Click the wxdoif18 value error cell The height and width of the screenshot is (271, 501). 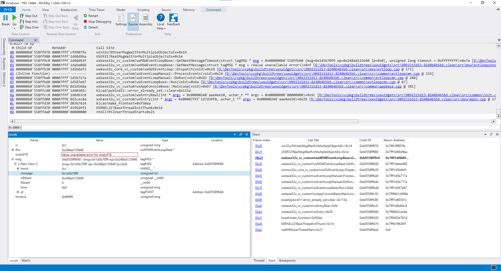coord(99,155)
